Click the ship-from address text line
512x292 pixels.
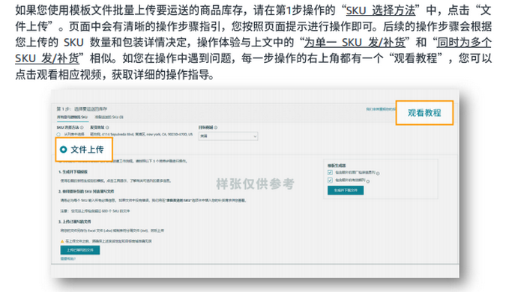click(142, 135)
